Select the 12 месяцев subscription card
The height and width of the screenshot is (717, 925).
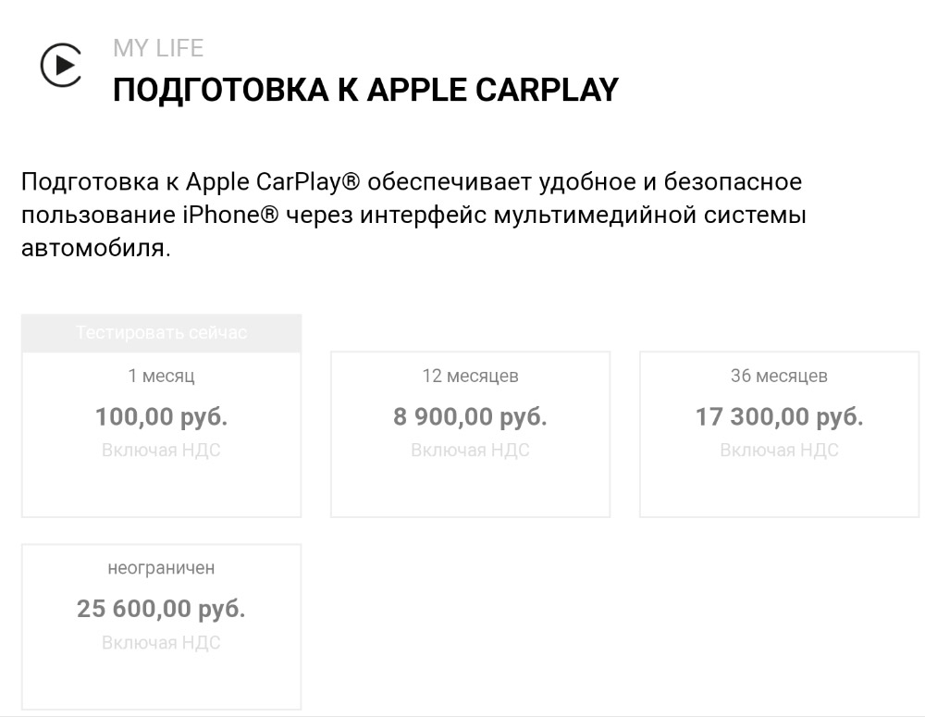click(470, 434)
